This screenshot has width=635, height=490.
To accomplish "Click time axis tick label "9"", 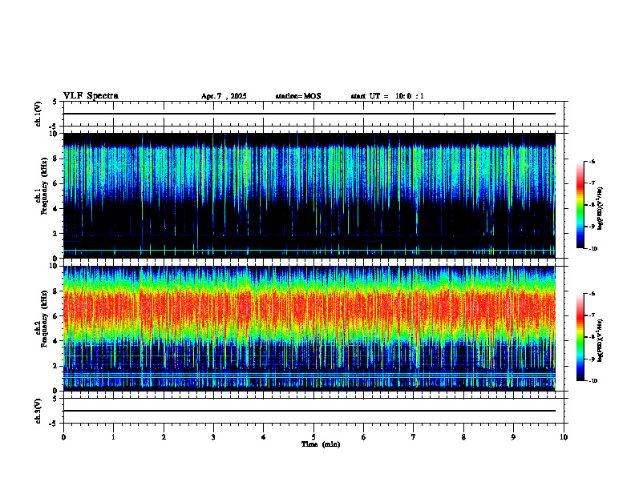I will pyautogui.click(x=513, y=437).
